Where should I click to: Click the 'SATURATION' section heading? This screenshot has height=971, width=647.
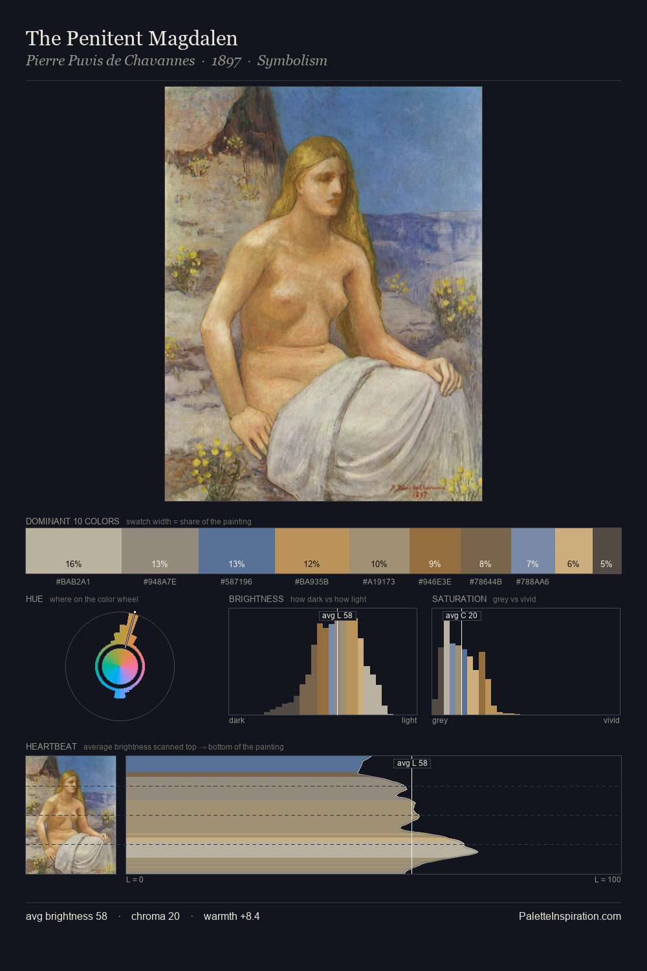(459, 599)
